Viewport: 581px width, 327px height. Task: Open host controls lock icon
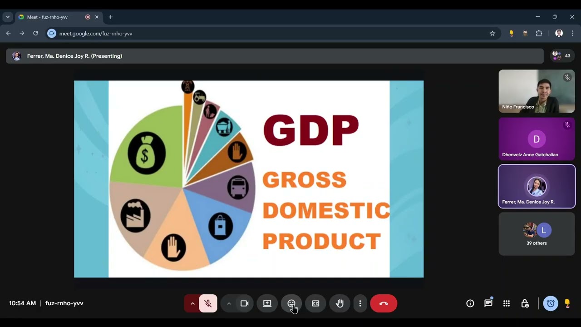[525, 303]
